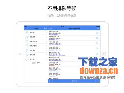Click the filter button in top right header
Viewport: 124px width, 93px height.
click(98, 29)
